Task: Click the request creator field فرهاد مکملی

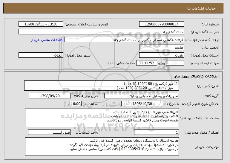Action: [124, 40]
